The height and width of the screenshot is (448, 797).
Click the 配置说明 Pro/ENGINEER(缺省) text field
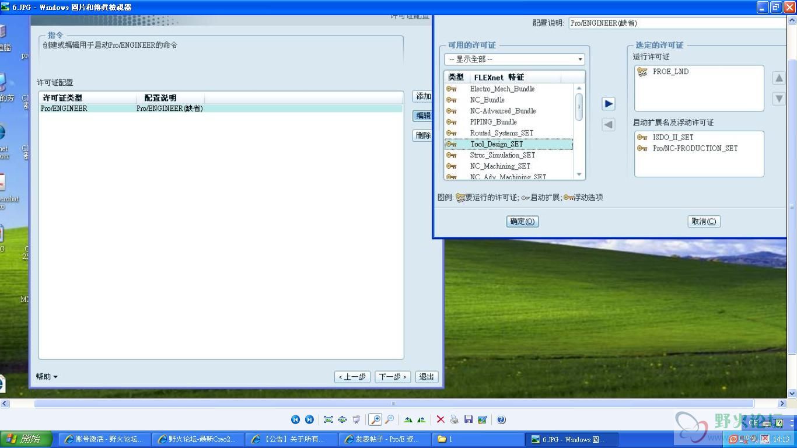(677, 23)
